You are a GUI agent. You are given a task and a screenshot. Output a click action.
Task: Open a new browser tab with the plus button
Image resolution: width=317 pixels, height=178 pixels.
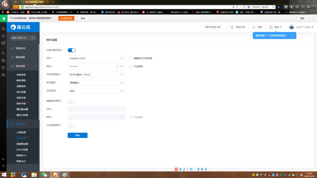pos(53,2)
